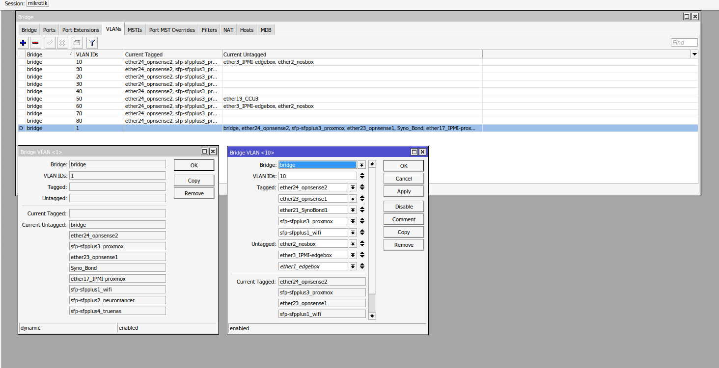
Task: Open the Bridge dropdown in VLAN <10> dialog
Action: coord(361,165)
